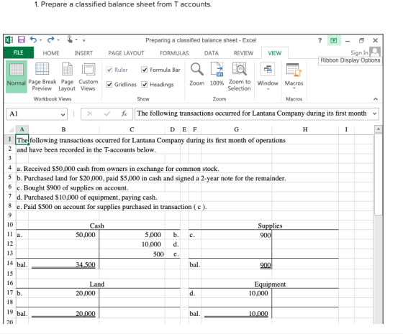This screenshot has width=403, height=334.
Task: Expand the formula bar chevron
Action: pyautogui.click(x=375, y=113)
